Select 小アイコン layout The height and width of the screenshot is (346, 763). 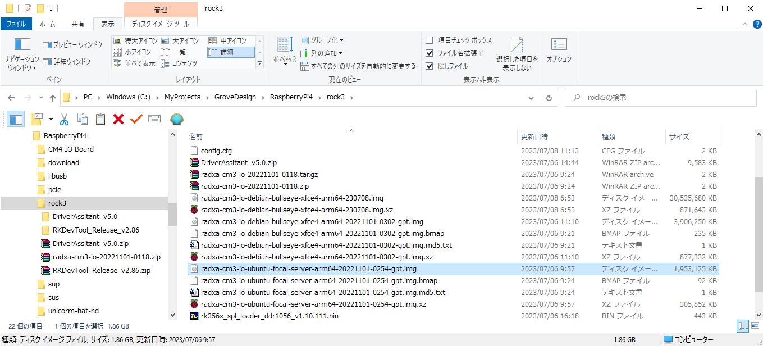[133, 52]
